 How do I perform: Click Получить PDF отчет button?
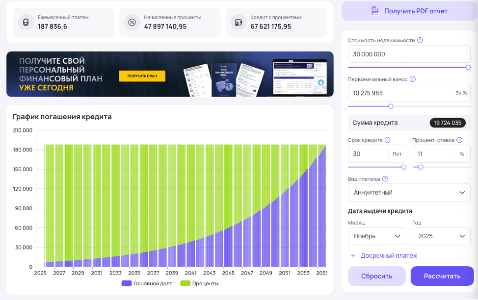(409, 11)
